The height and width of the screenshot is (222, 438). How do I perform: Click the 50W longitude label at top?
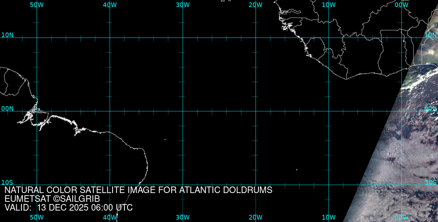[x=37, y=5]
